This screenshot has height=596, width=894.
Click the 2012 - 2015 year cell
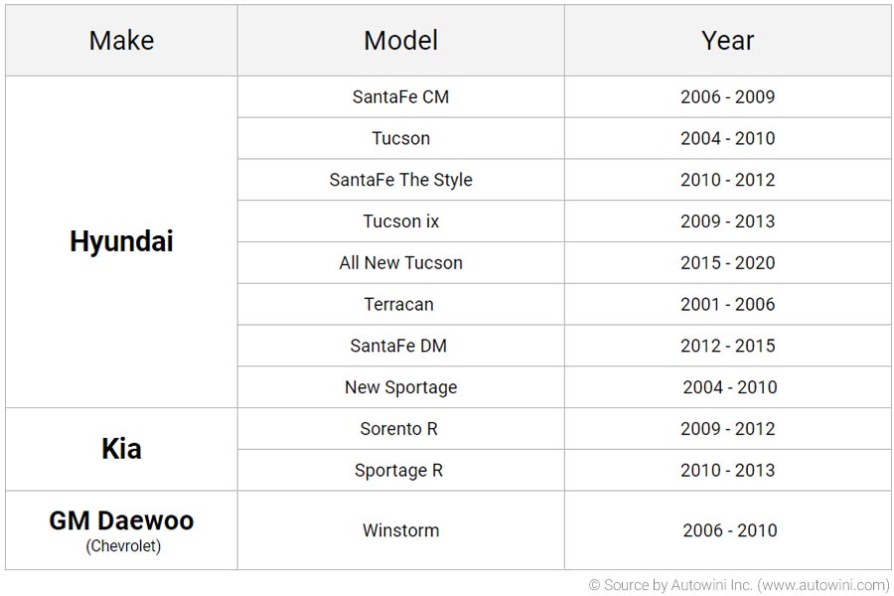coord(727,347)
